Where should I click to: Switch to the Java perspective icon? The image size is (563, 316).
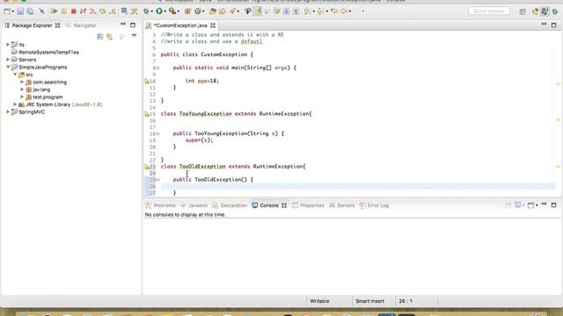545,11
